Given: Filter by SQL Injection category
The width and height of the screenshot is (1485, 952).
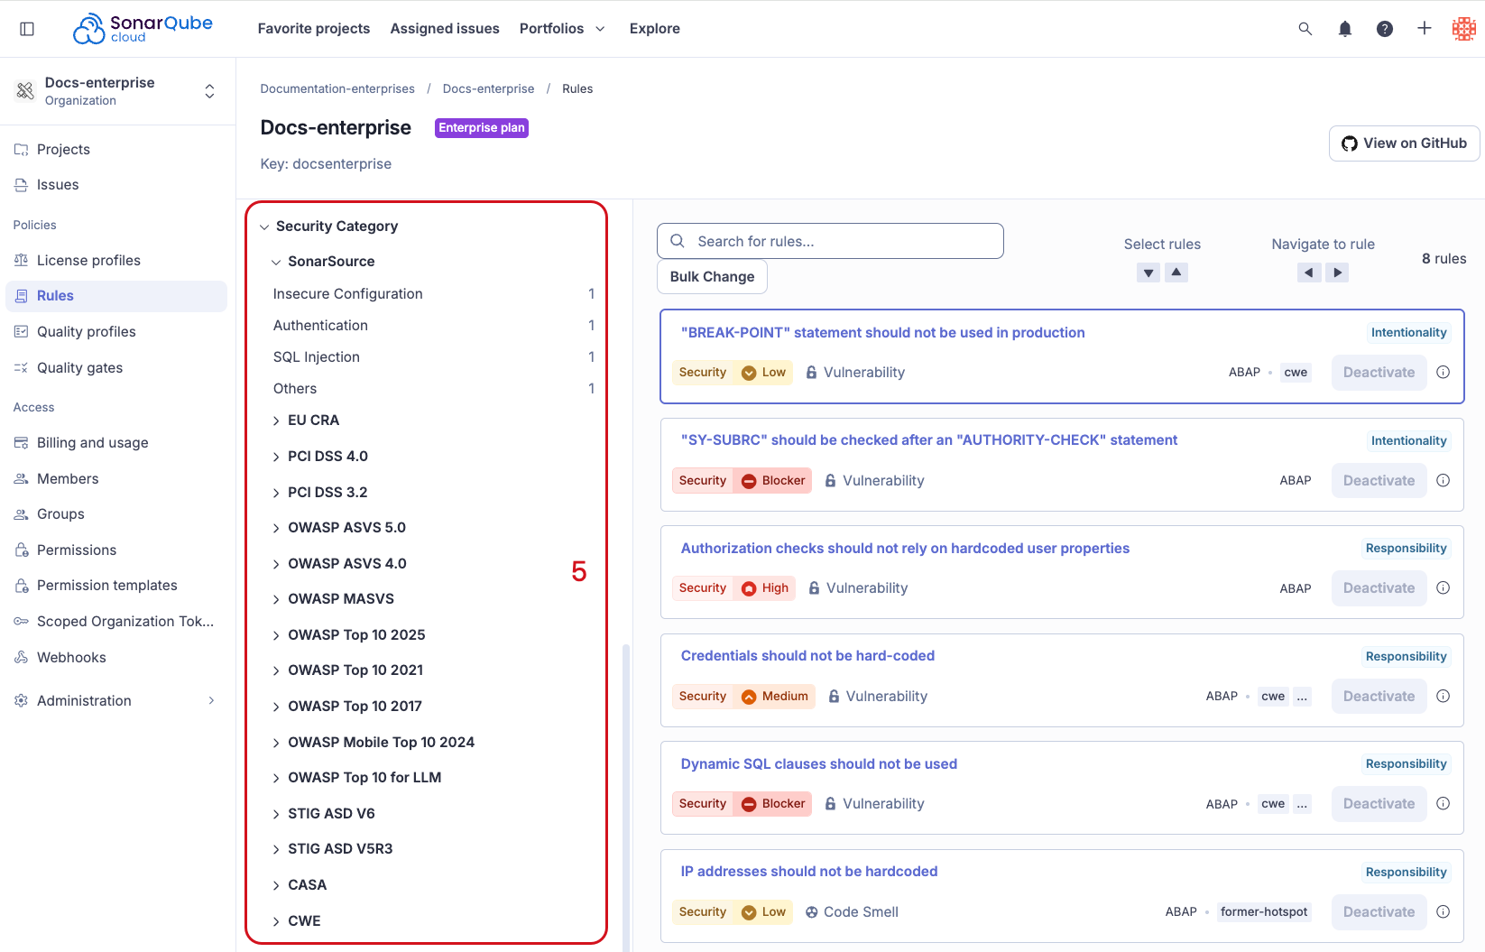Looking at the screenshot, I should pos(433,357).
